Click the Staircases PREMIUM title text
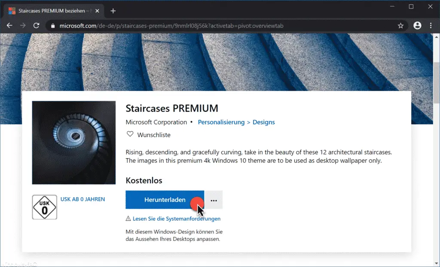Screen dimensions: 440x267 pyautogui.click(x=172, y=108)
